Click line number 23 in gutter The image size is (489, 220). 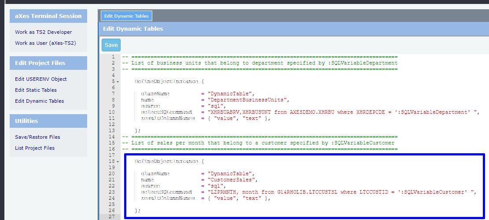point(112,192)
